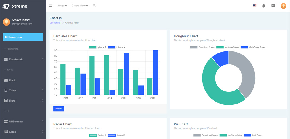290x139 pixels.
Task: Expand the Dashboards chevron arrow
Action: 43,59
